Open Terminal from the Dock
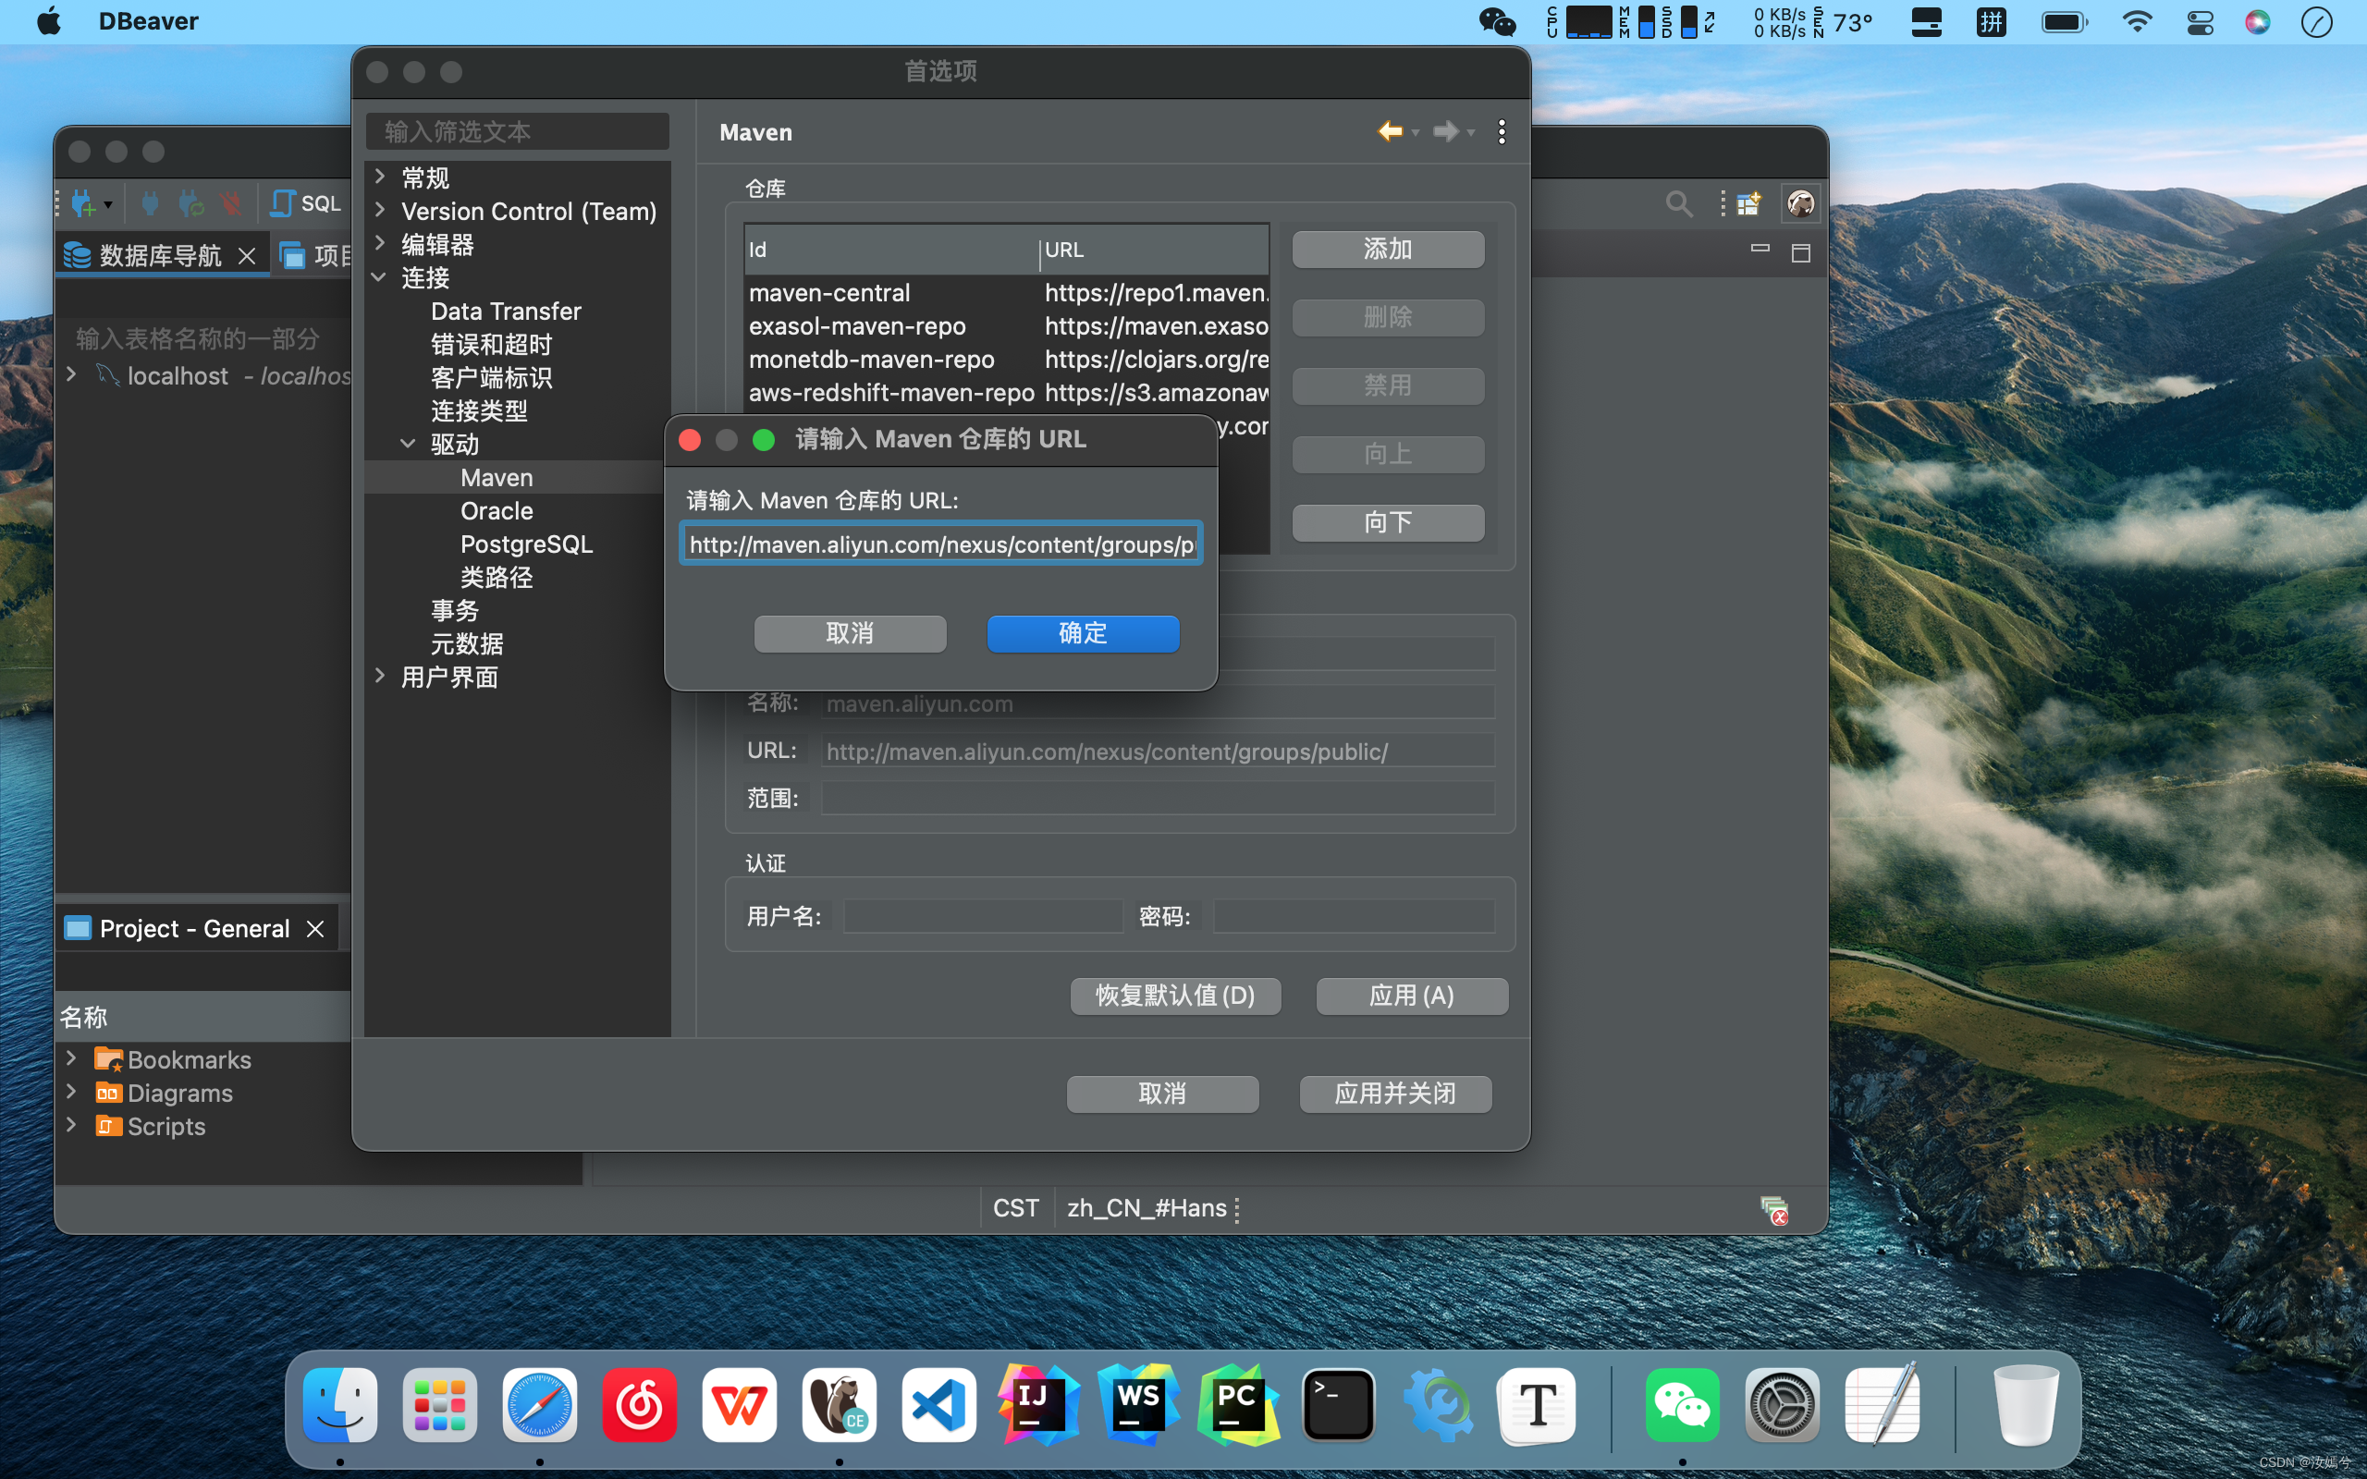This screenshot has width=2367, height=1479. (x=1338, y=1406)
